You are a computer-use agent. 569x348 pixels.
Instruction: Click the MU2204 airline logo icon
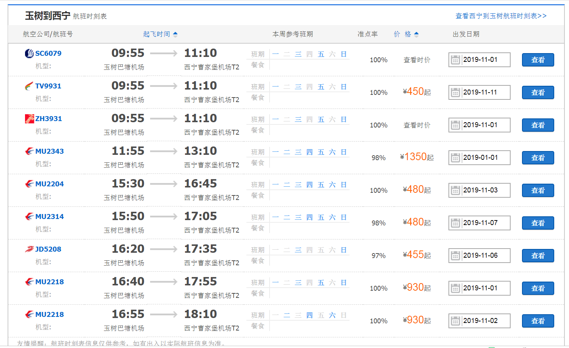[x=29, y=184]
